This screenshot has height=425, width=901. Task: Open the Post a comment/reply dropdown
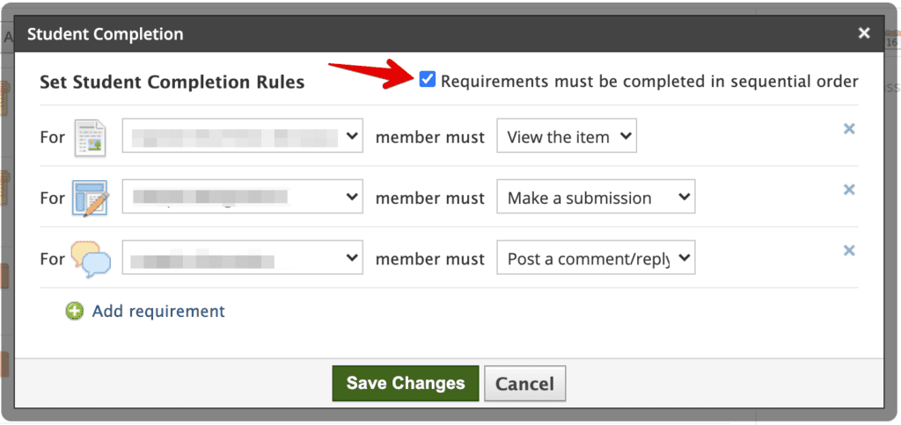pyautogui.click(x=596, y=257)
